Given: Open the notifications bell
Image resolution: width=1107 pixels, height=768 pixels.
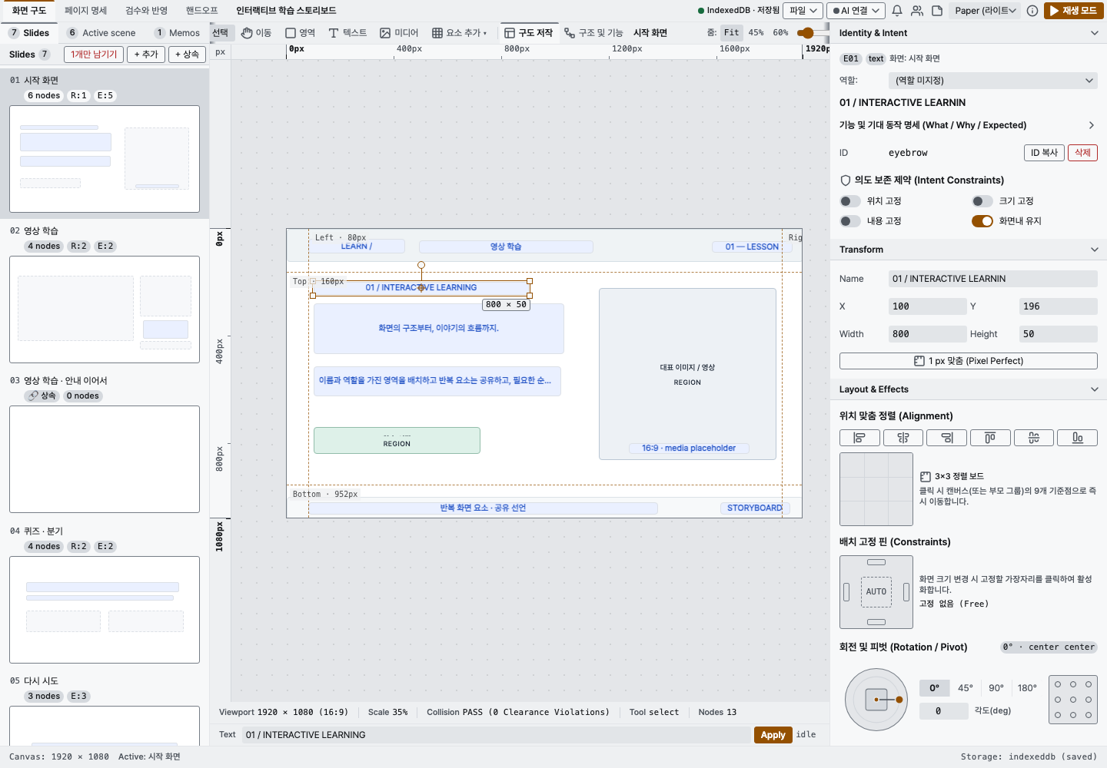Looking at the screenshot, I should [897, 11].
